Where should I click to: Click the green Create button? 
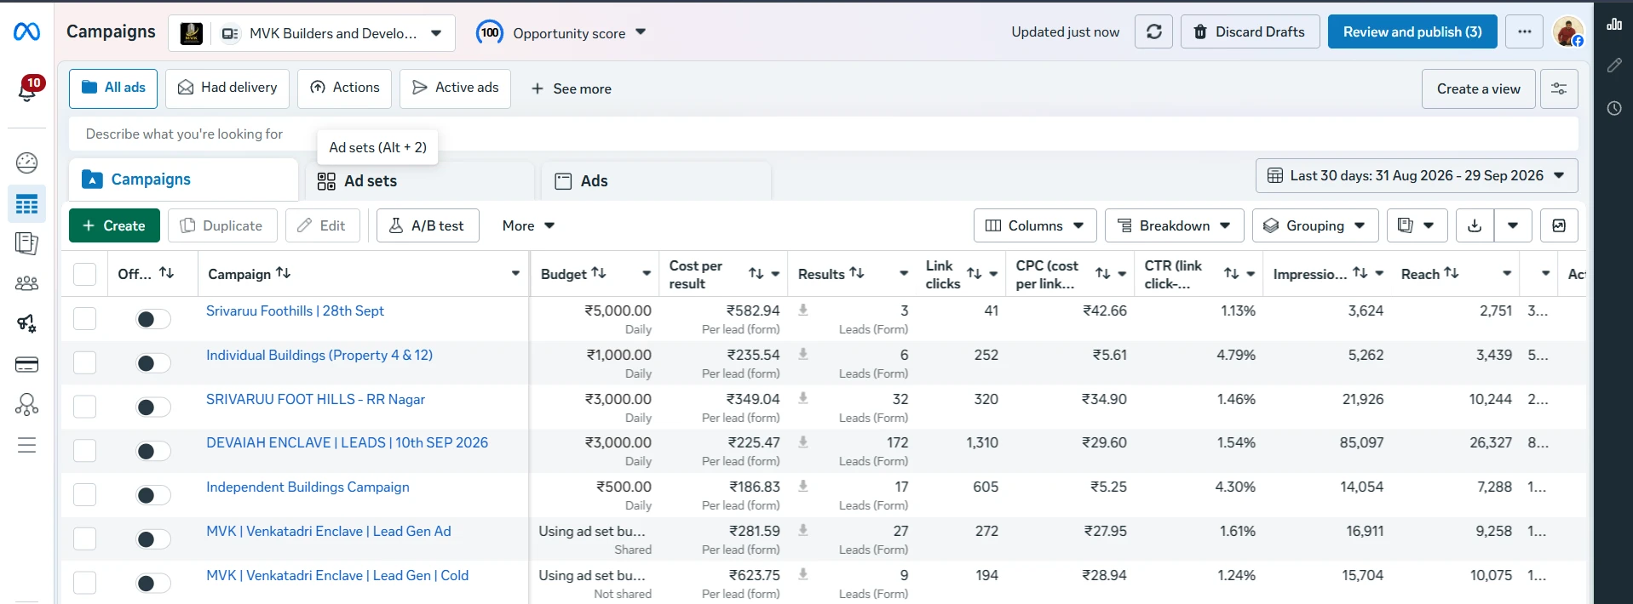pos(114,225)
